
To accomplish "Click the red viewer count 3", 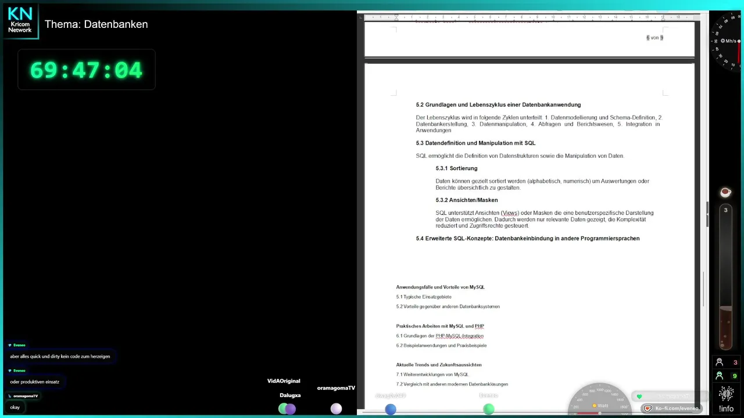I will (x=735, y=363).
